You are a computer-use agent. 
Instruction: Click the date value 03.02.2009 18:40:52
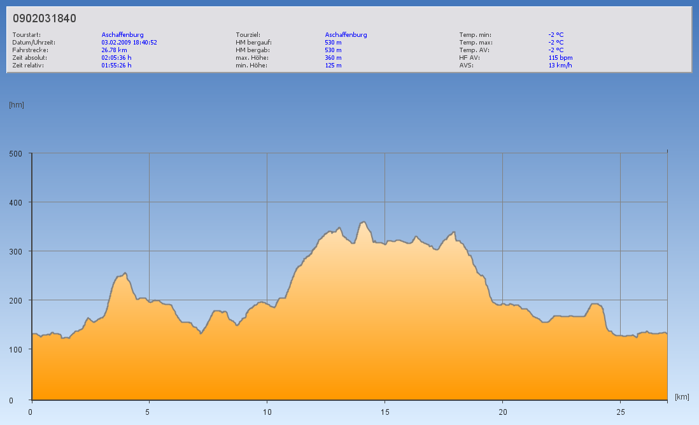coord(129,42)
